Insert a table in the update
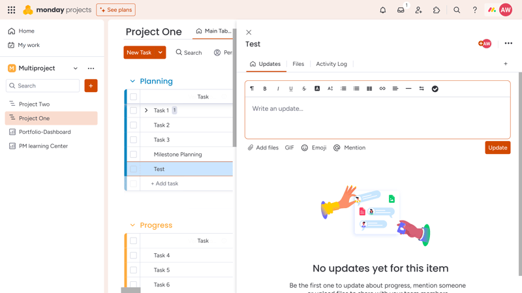The width and height of the screenshot is (522, 293). click(369, 89)
